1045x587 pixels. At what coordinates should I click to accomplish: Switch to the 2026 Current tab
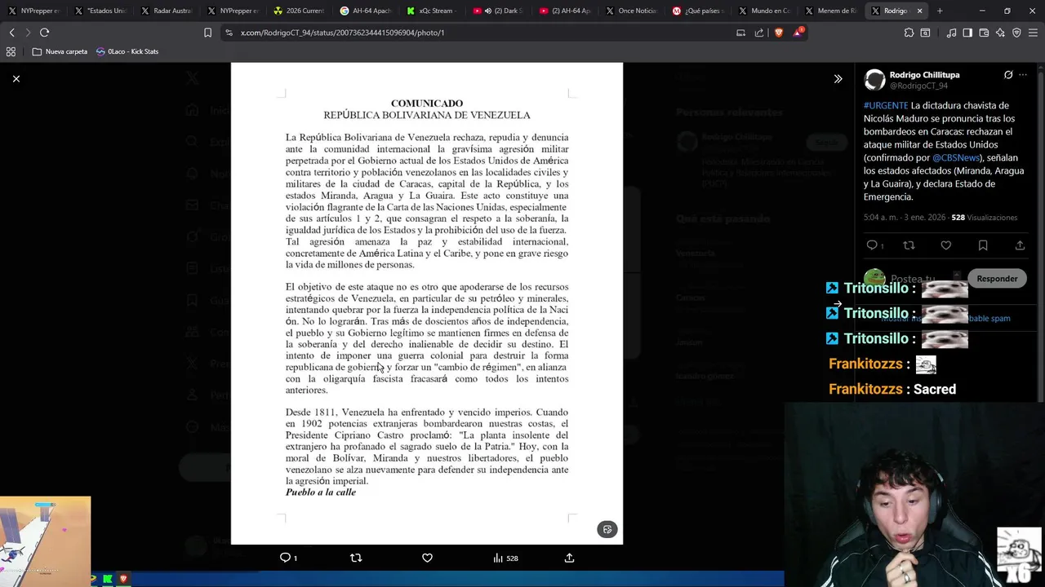(299, 11)
